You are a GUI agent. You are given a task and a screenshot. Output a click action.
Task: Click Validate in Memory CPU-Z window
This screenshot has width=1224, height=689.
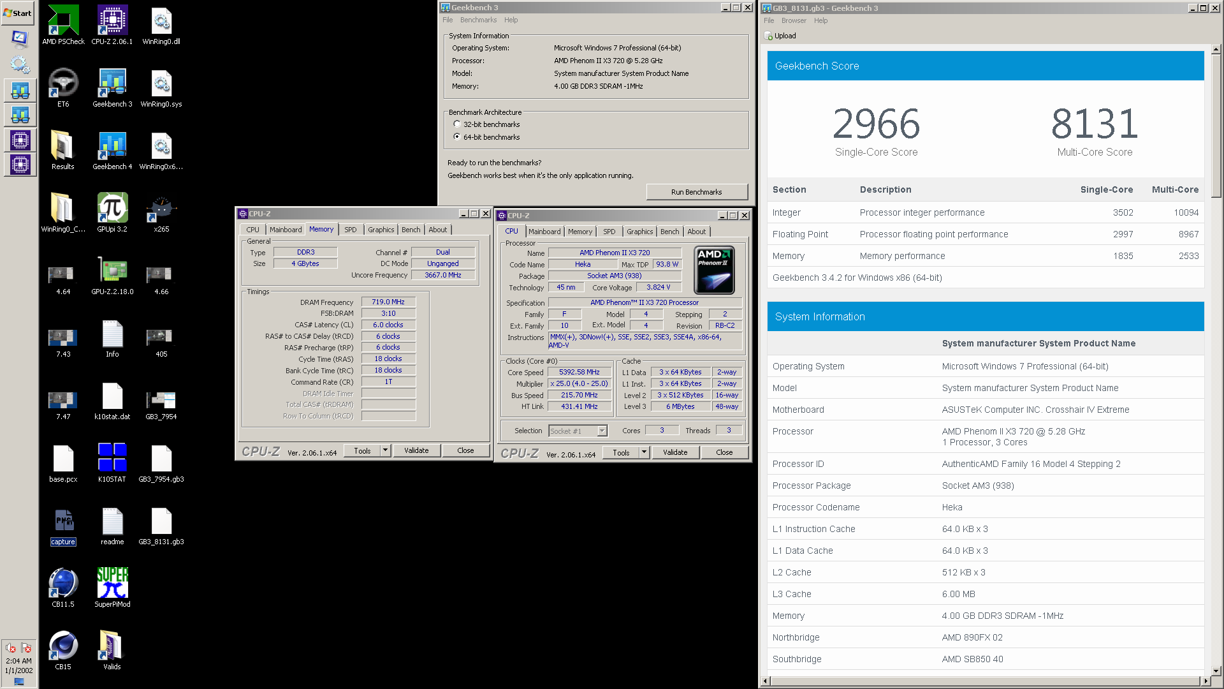(416, 450)
